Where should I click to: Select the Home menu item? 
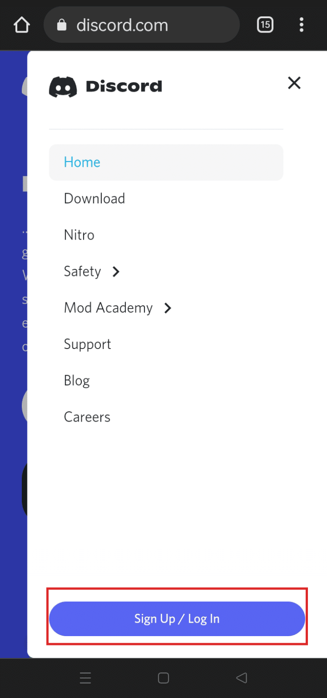point(166,162)
